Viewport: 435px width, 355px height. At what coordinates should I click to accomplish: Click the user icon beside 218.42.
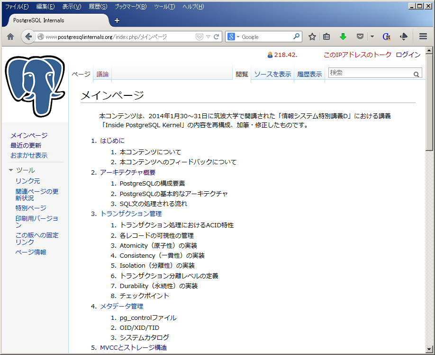pos(270,55)
